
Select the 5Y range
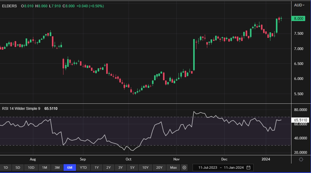pyautogui.click(x=132, y=168)
